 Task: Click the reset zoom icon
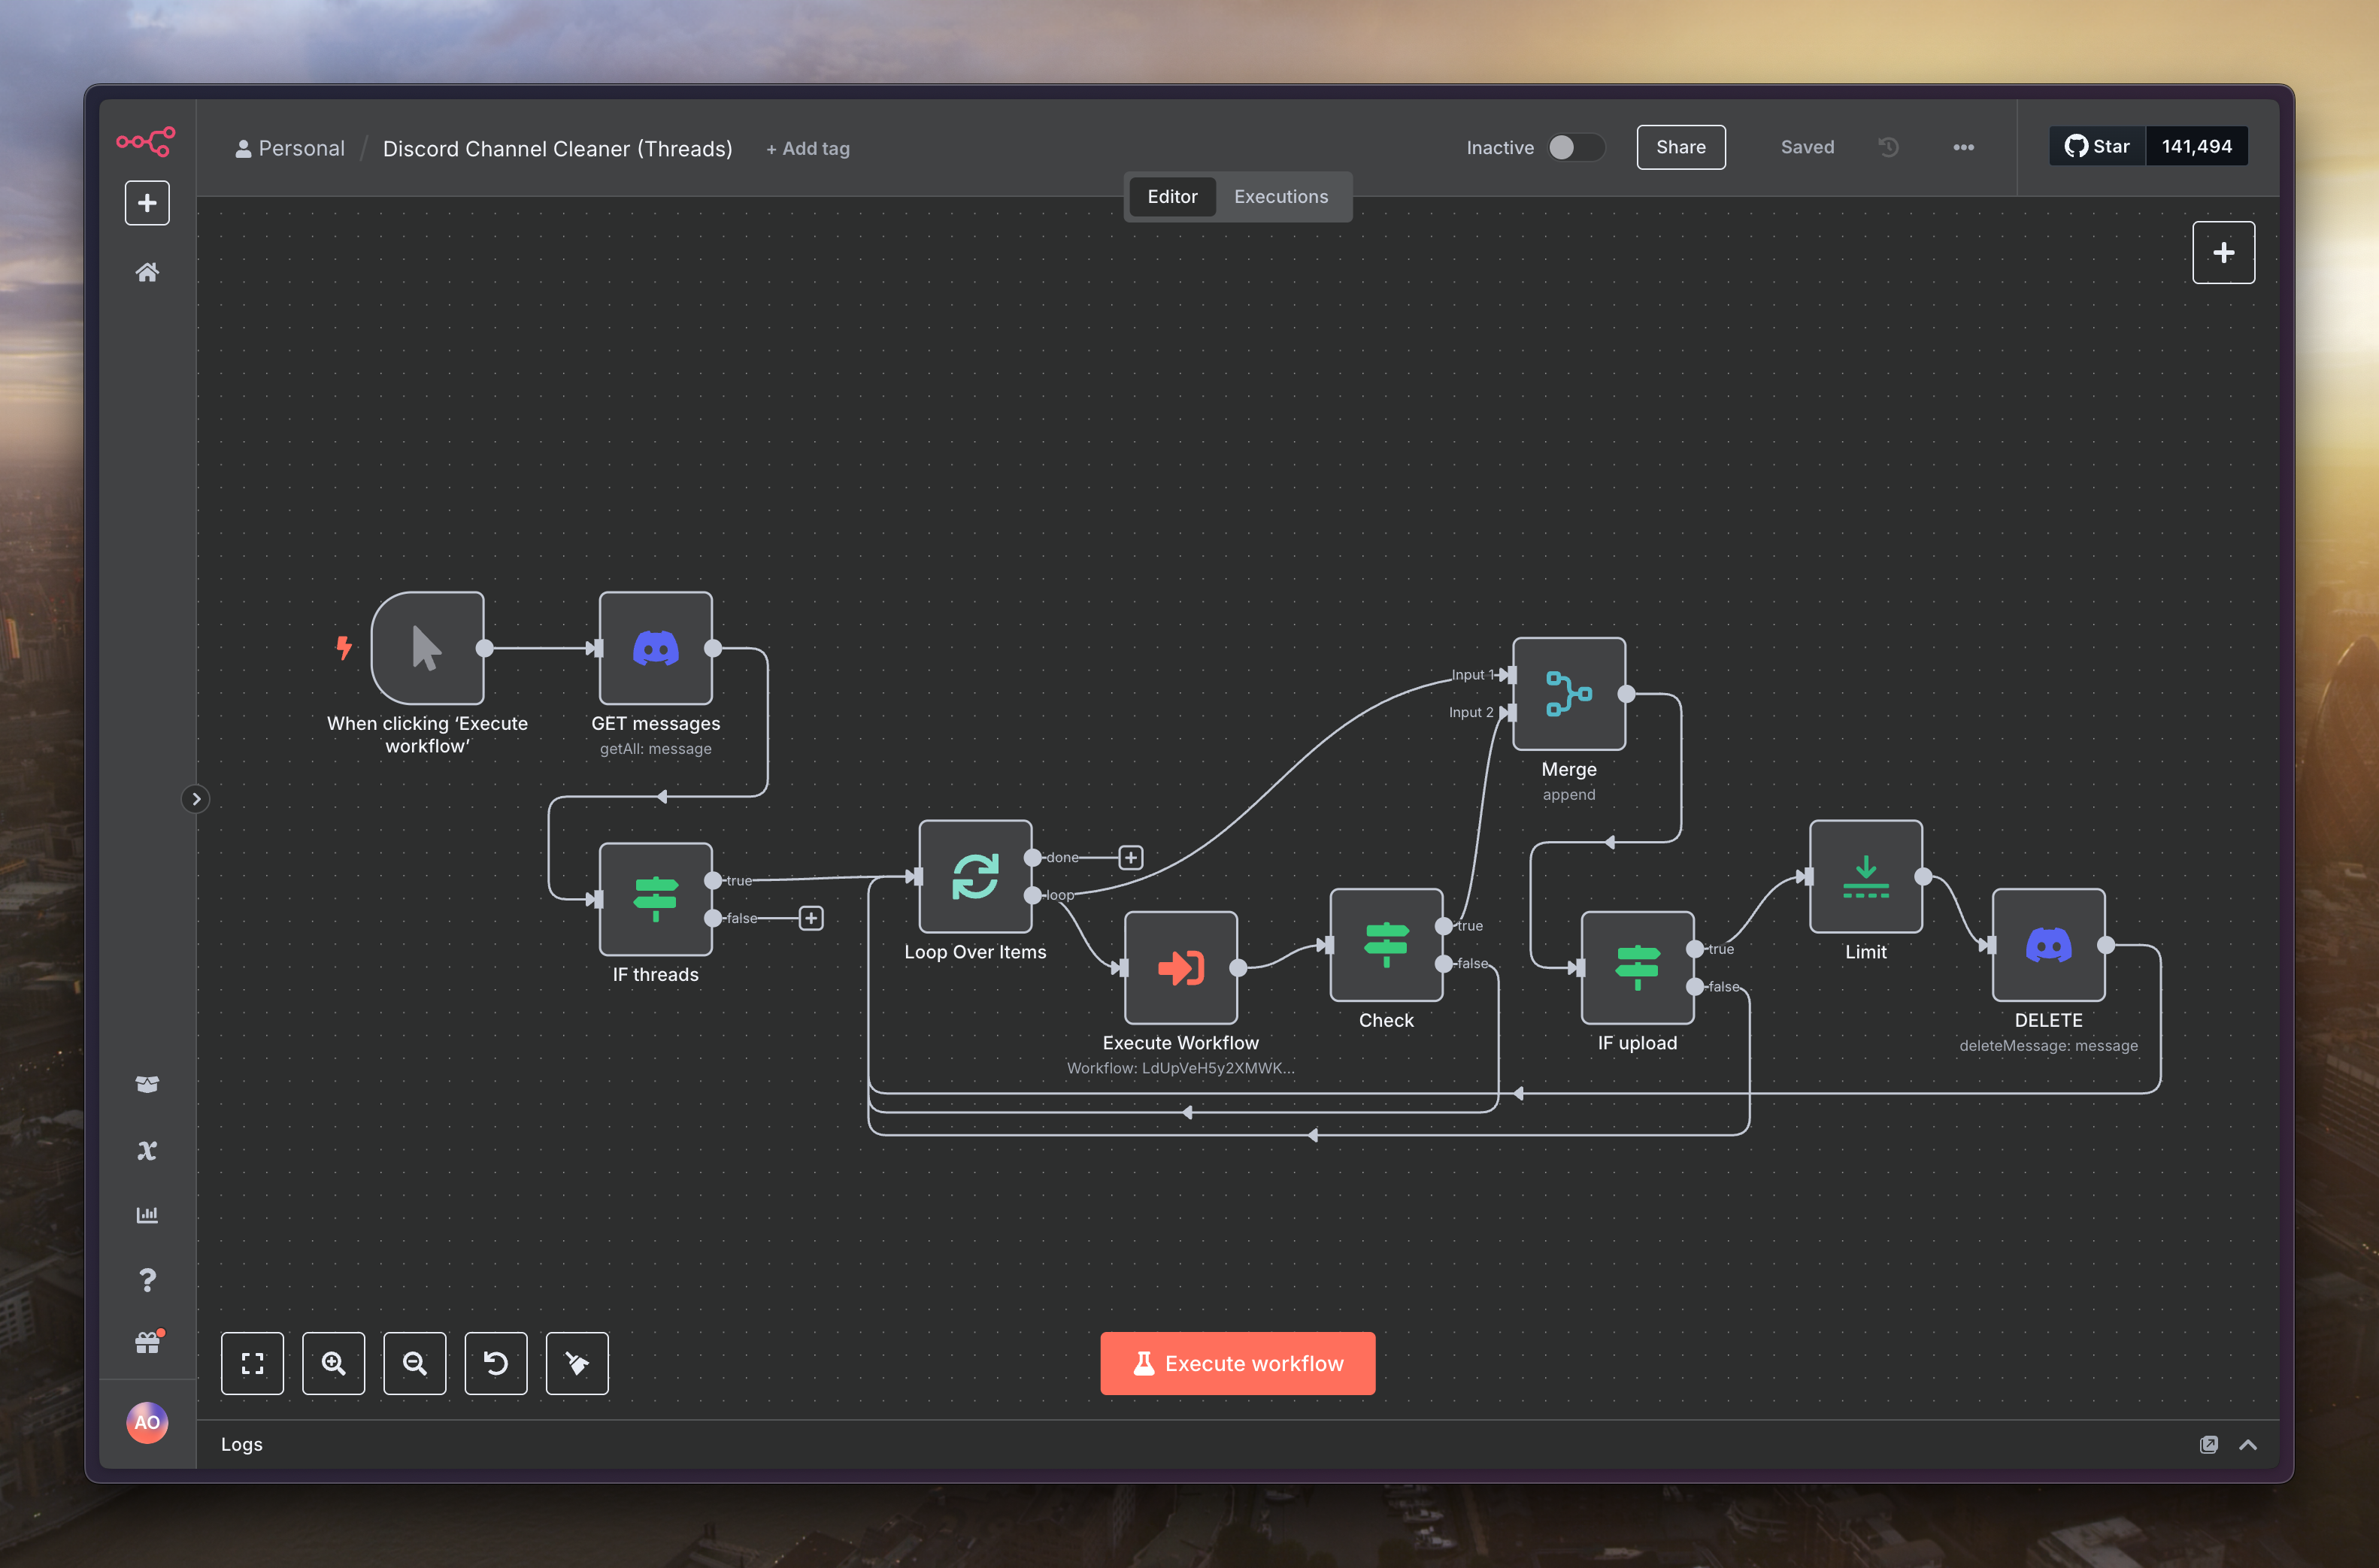(495, 1363)
